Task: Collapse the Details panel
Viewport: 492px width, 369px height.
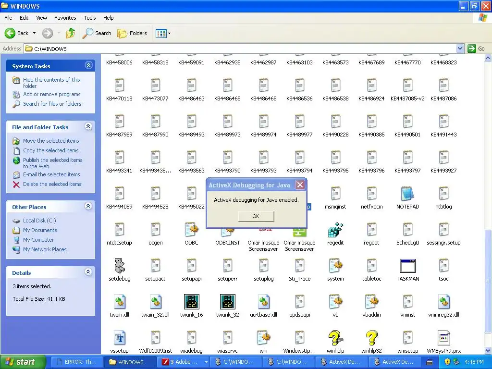Action: [x=88, y=272]
